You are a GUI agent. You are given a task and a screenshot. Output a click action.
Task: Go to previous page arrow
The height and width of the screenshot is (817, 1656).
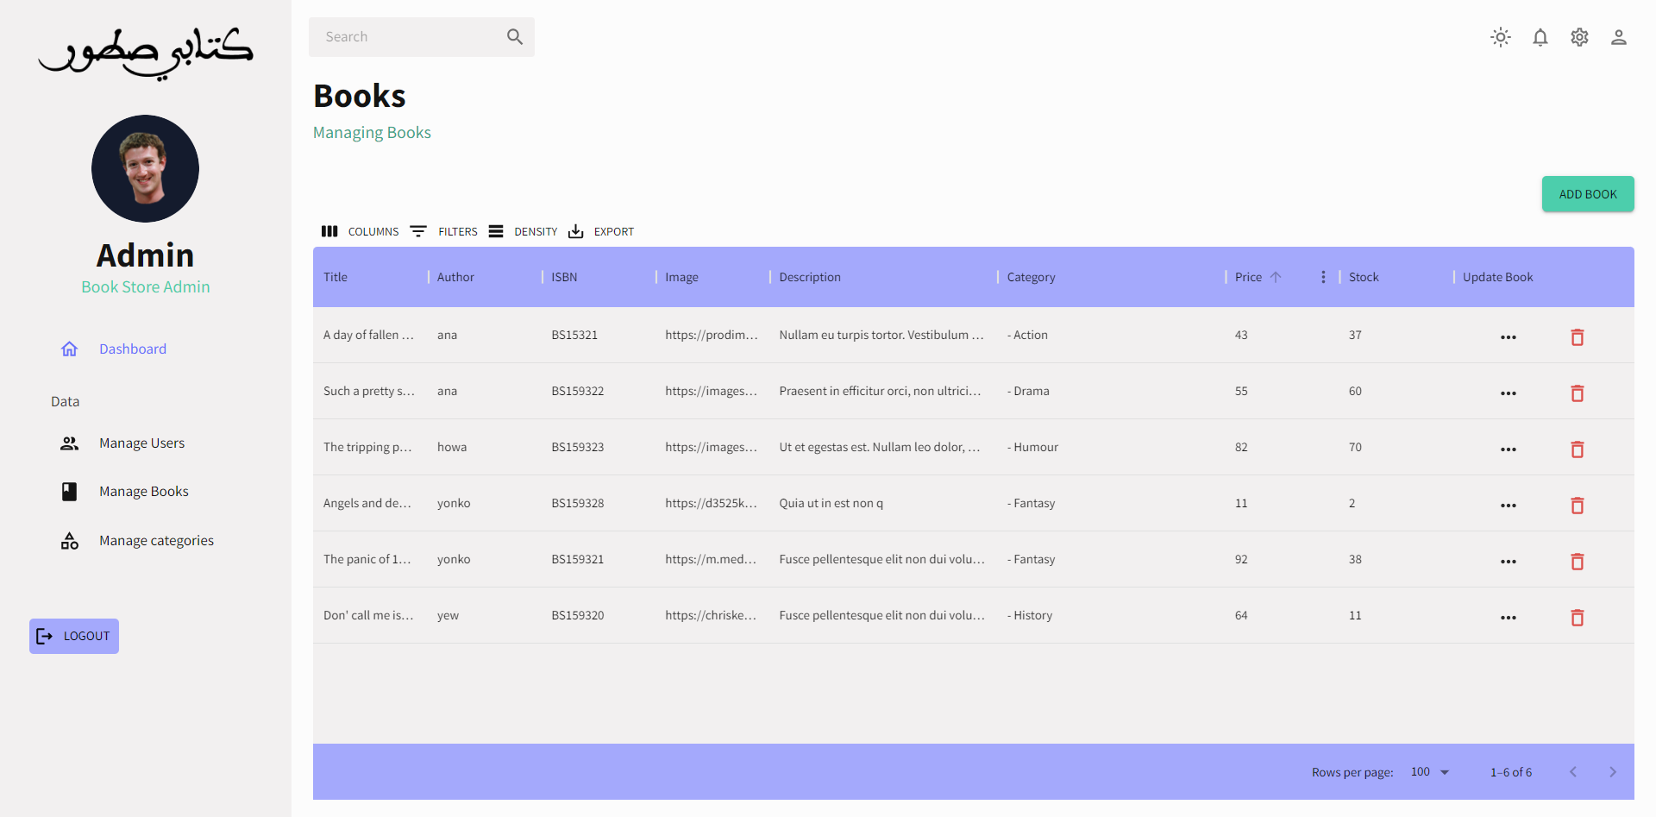[1573, 772]
